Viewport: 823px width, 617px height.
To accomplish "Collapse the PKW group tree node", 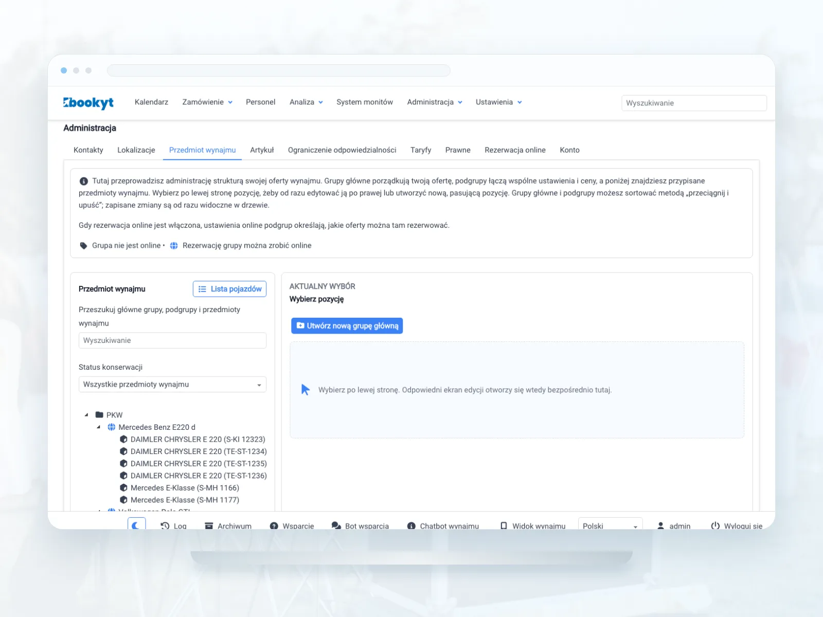I will coord(86,414).
